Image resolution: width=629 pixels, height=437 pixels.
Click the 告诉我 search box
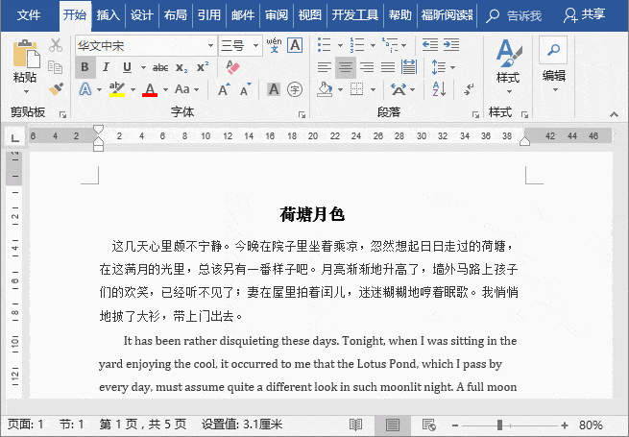pyautogui.click(x=514, y=16)
